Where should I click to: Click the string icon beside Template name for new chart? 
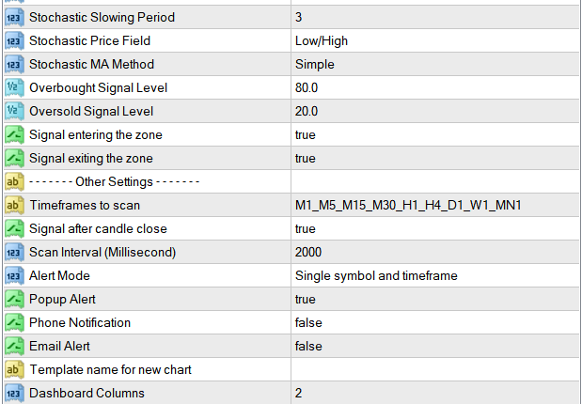point(14,370)
